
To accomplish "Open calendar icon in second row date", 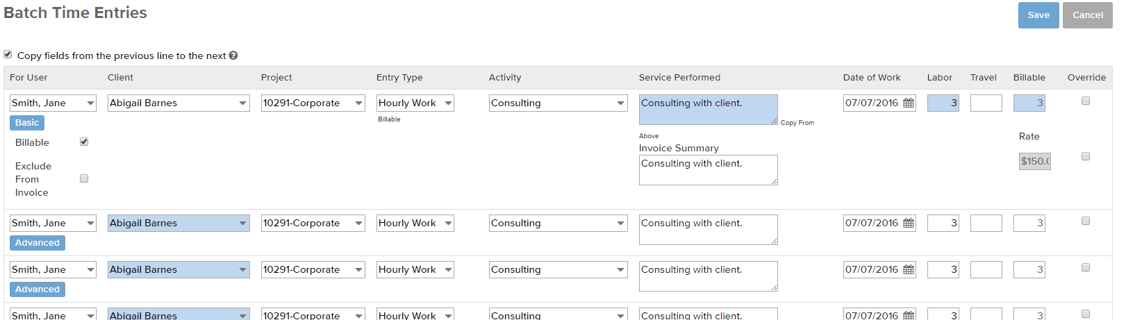I will click(x=908, y=224).
